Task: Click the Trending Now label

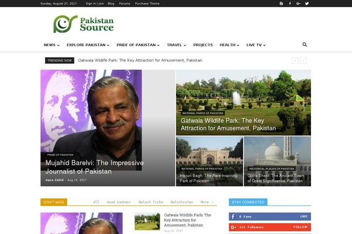Action: coord(59,60)
